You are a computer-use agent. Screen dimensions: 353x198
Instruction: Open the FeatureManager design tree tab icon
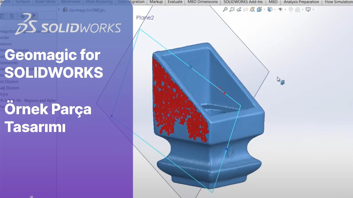pos(2,16)
